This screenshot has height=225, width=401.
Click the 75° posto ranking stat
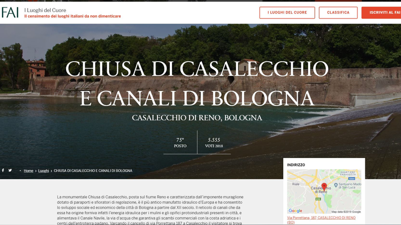[x=180, y=143]
